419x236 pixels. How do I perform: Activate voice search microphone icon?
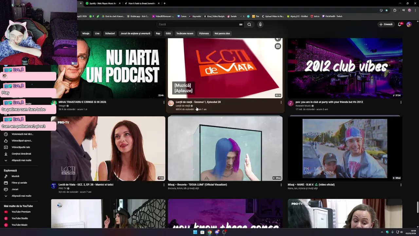(260, 24)
